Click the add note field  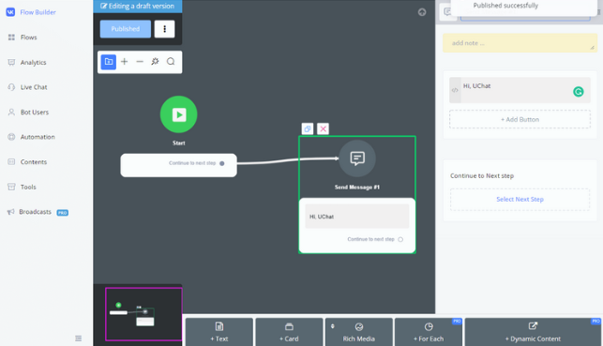click(x=520, y=43)
